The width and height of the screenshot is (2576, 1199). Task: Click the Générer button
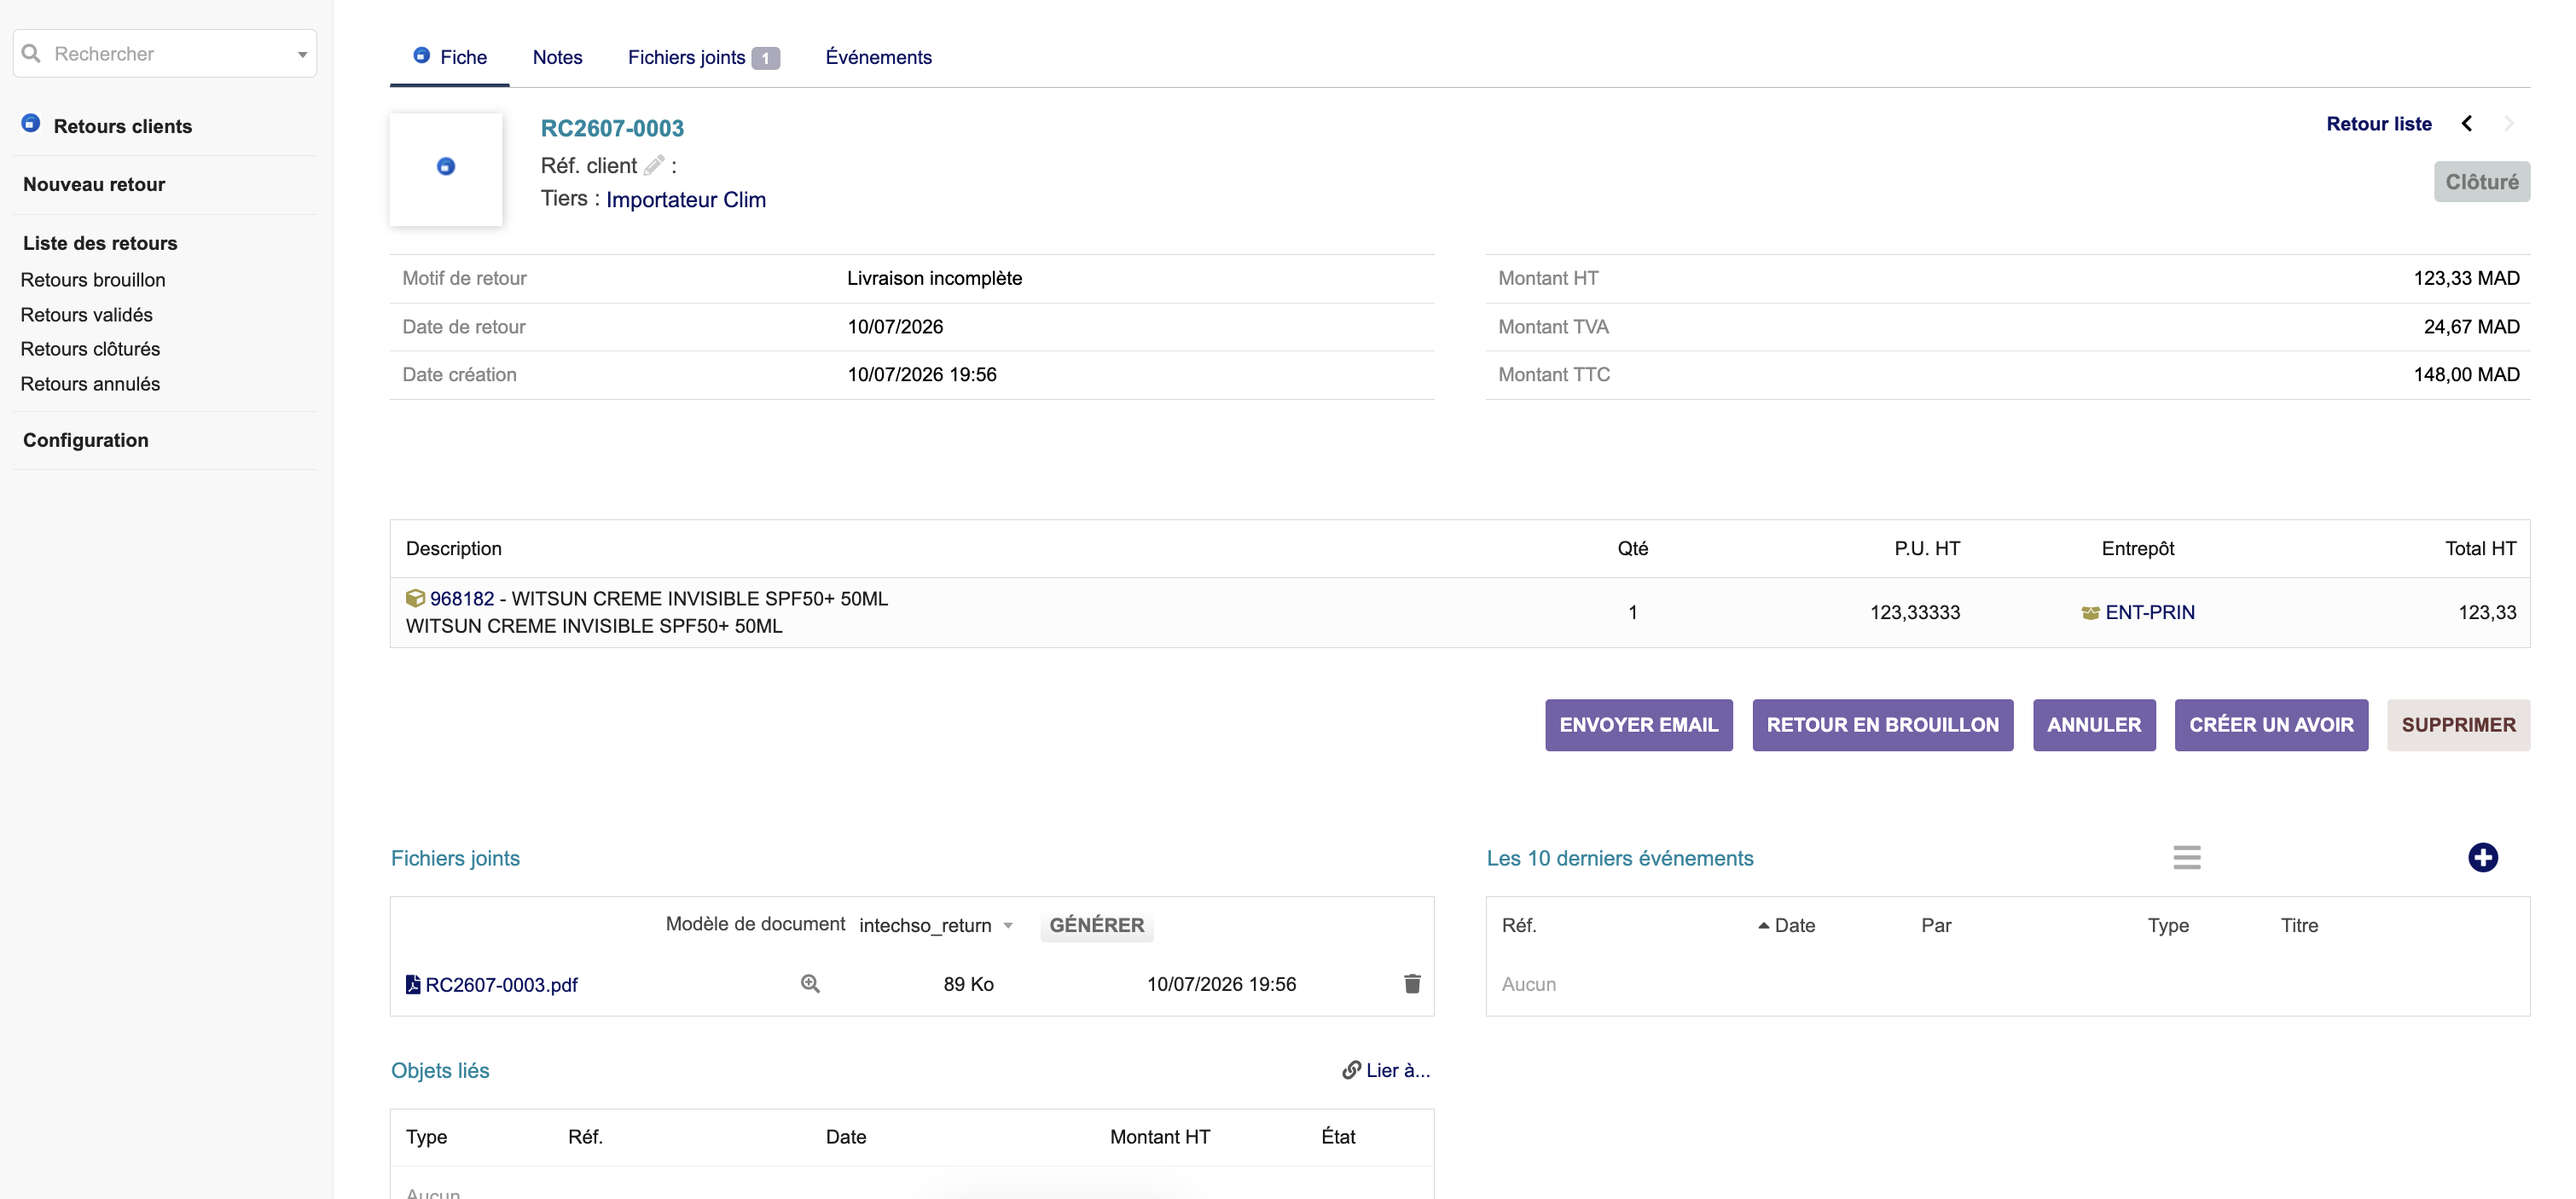tap(1097, 926)
